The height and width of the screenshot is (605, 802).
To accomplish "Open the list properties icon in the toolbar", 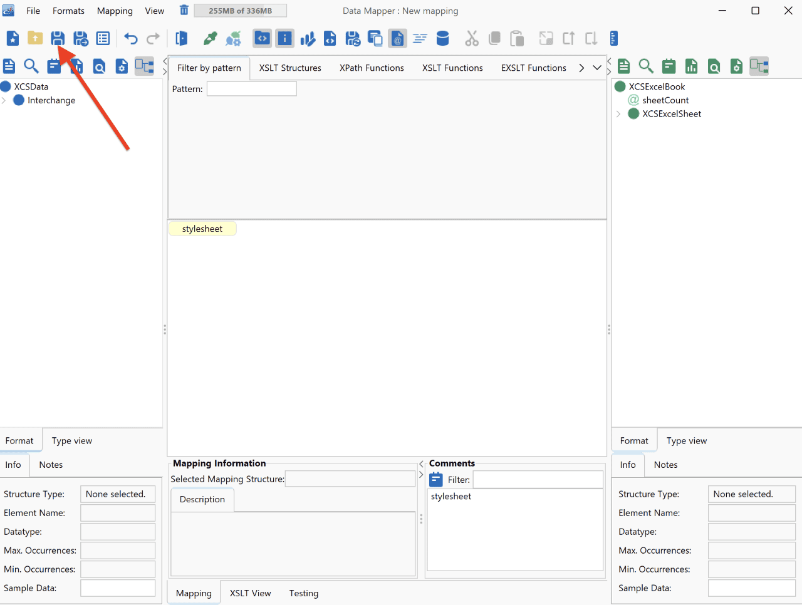I will click(103, 38).
